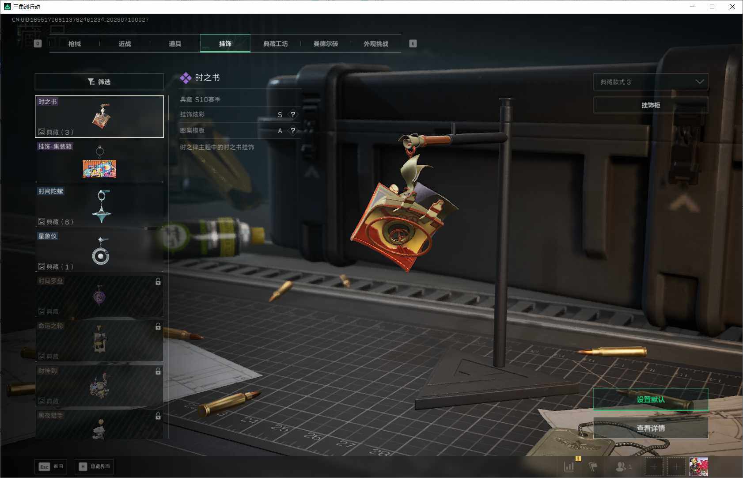Click the lock icon on 命运之轮
The height and width of the screenshot is (478, 743).
158,326
